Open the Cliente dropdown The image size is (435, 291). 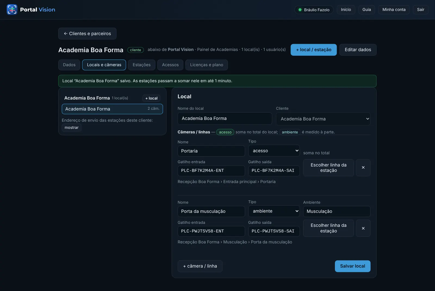323,119
